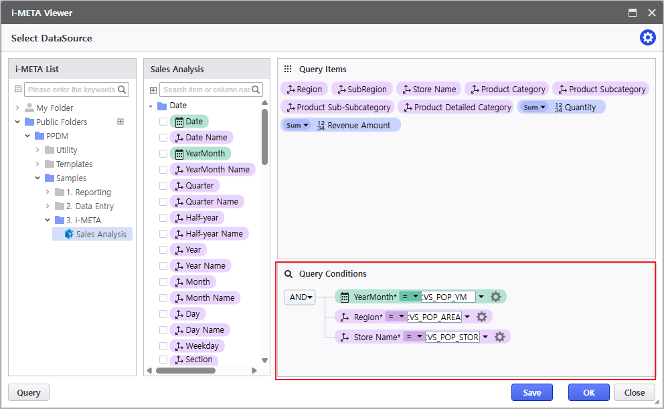Open settings gear for Region condition

481,317
